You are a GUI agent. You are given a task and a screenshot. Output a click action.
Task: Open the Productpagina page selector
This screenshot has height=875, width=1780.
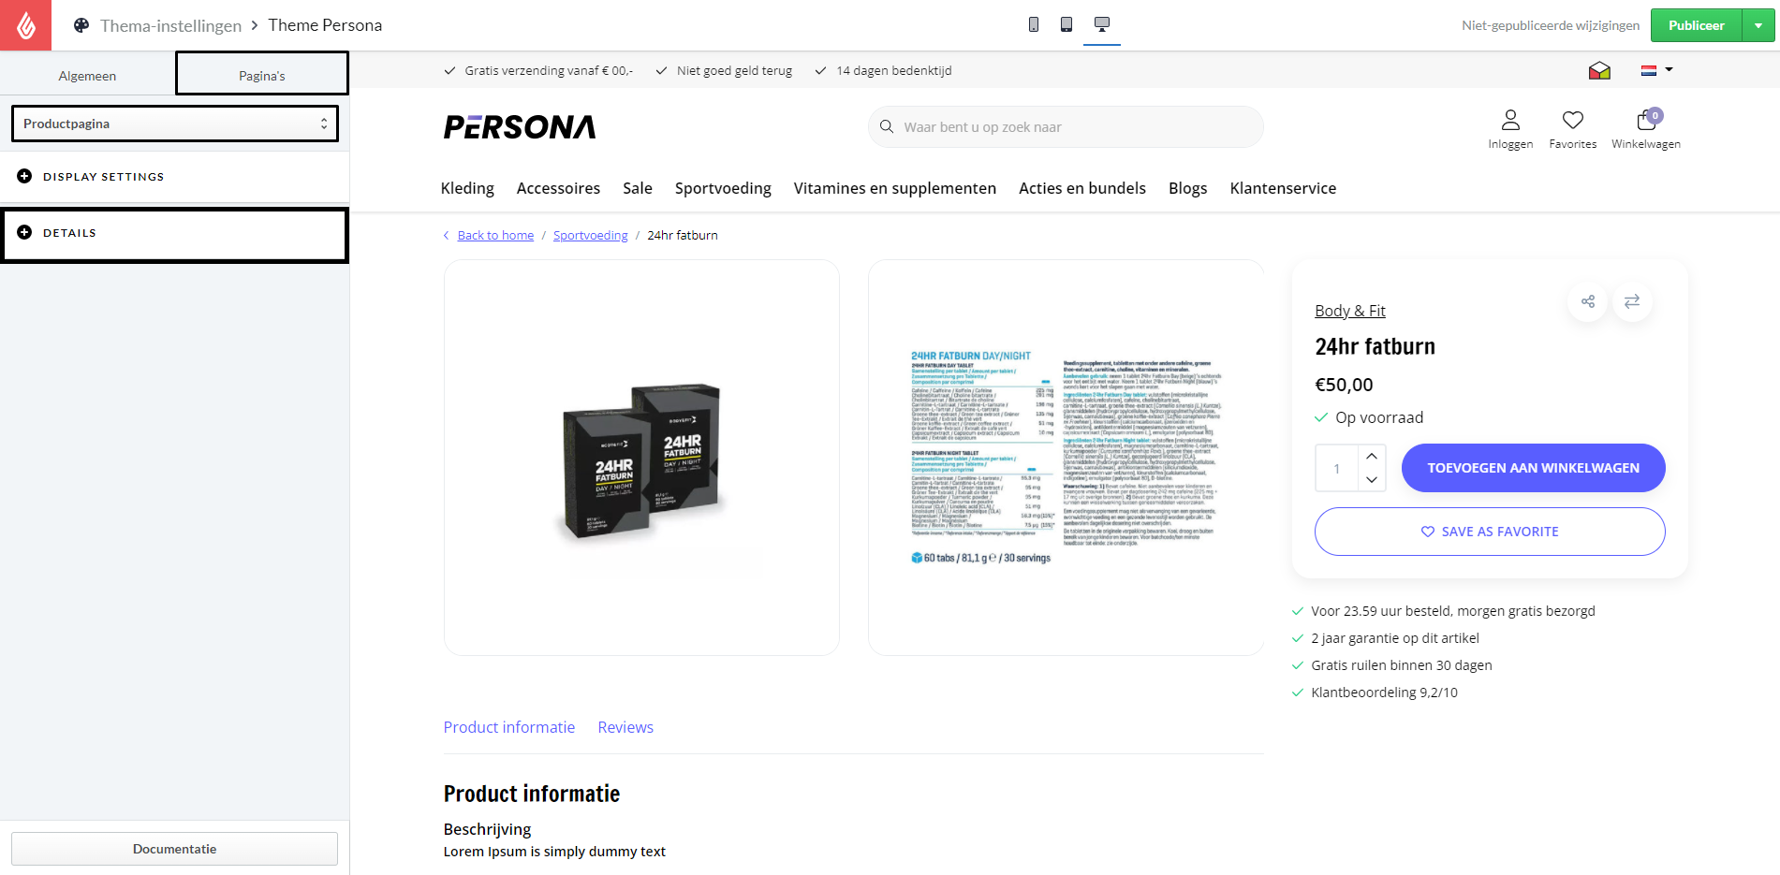pyautogui.click(x=174, y=124)
